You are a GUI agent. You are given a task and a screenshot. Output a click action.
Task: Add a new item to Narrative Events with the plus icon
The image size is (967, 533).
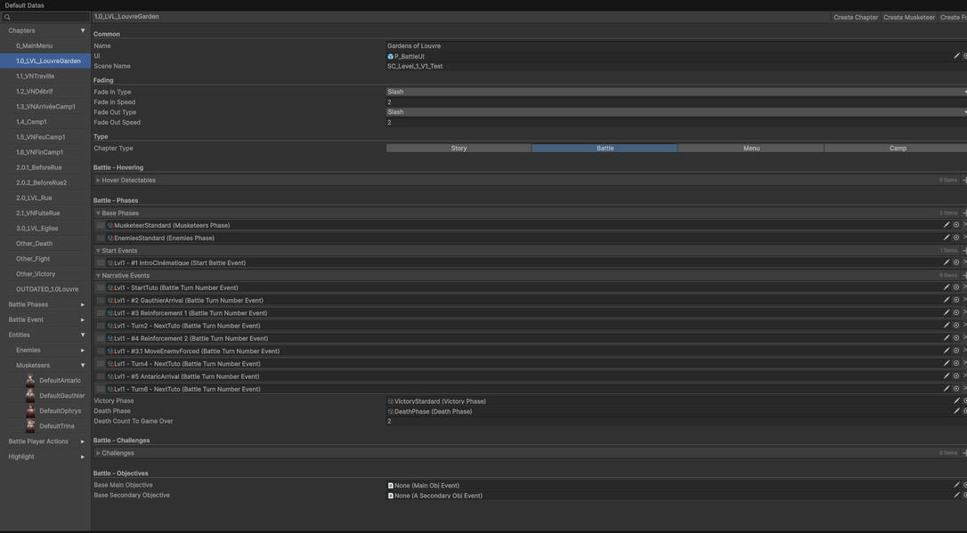click(x=964, y=276)
